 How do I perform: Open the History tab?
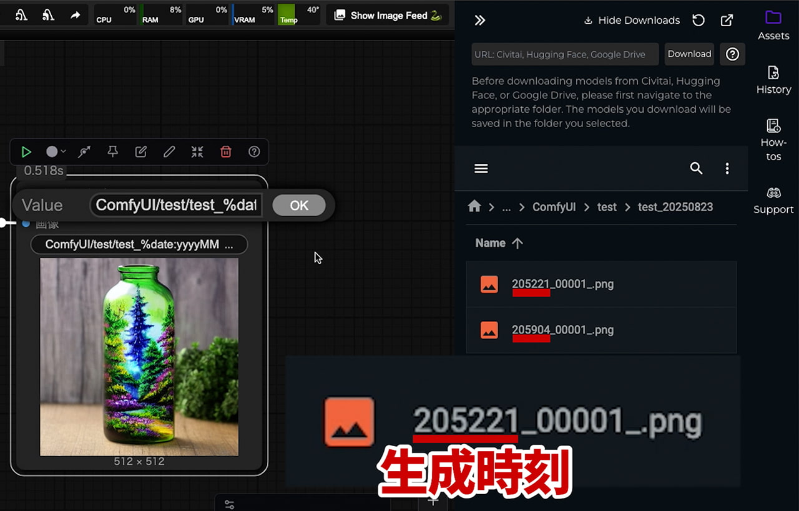click(x=773, y=80)
